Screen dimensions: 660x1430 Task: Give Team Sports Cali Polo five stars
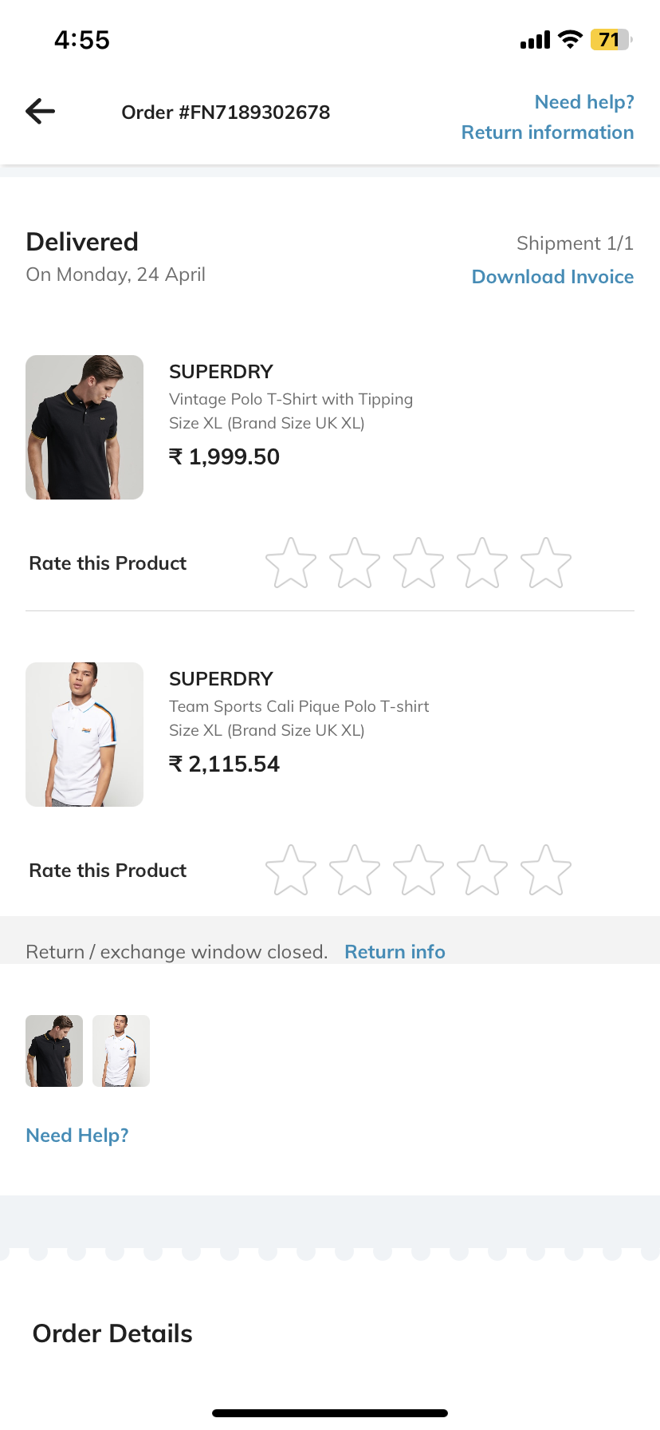(546, 871)
